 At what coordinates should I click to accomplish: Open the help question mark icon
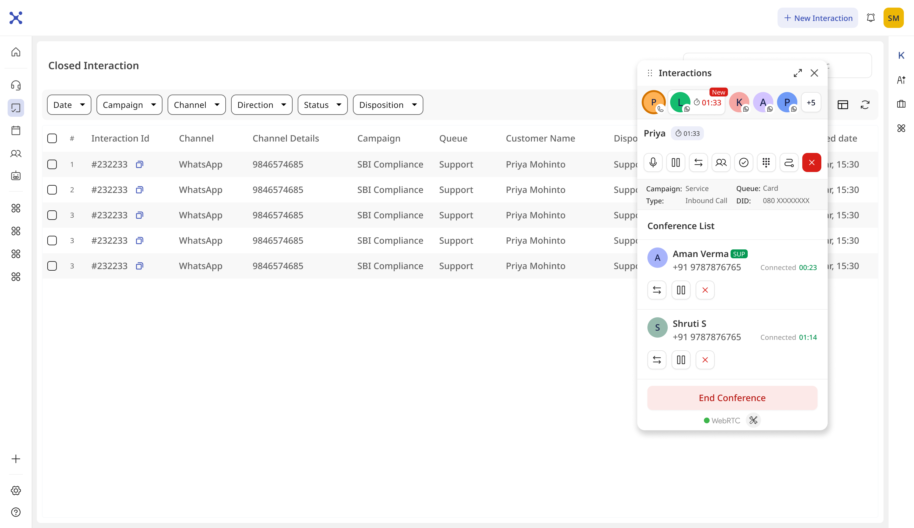(16, 512)
